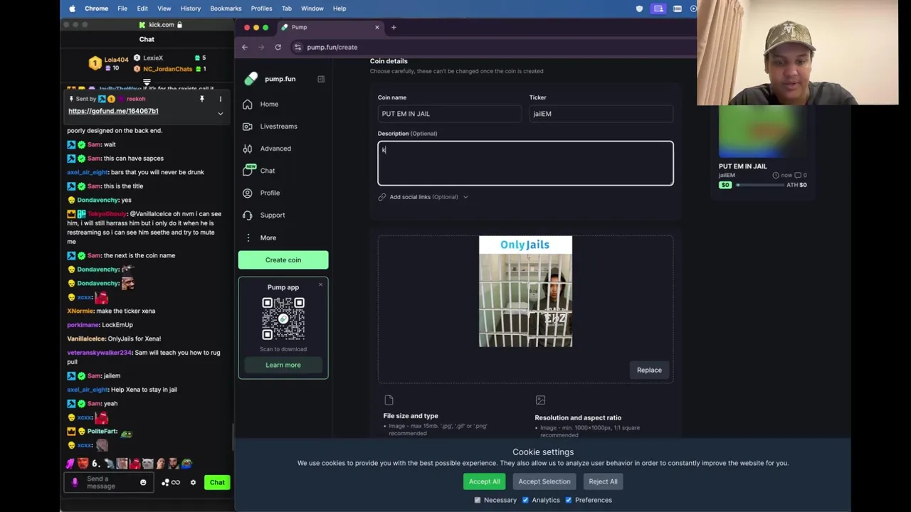This screenshot has width=911, height=512.
Task: Collapse the chat leaderboard arrow
Action: [147, 82]
